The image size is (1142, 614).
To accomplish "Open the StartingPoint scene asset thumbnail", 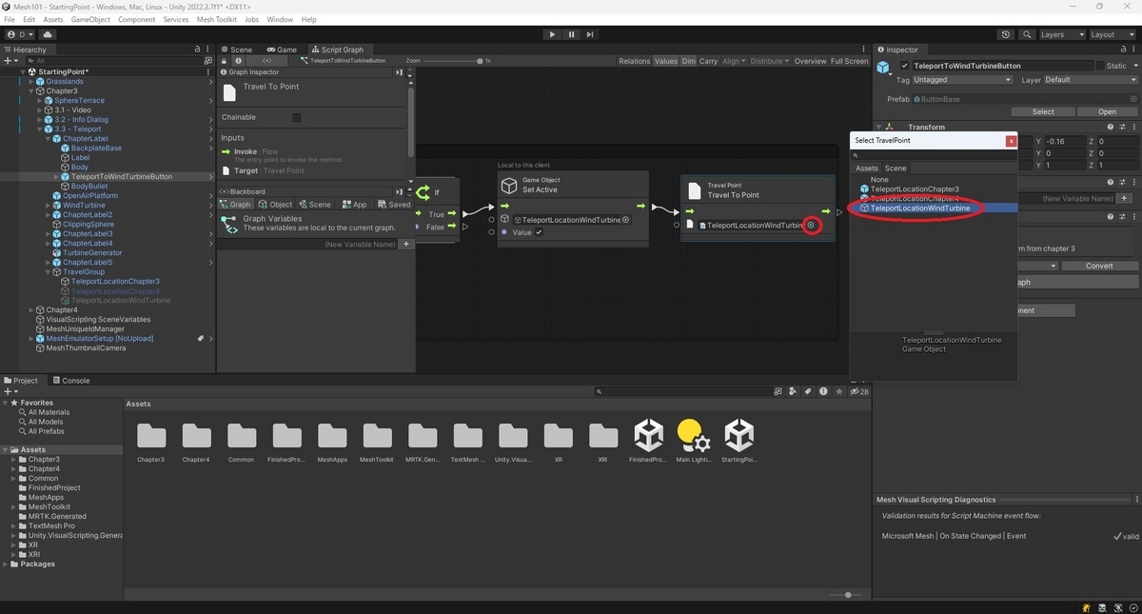I will 739,436.
